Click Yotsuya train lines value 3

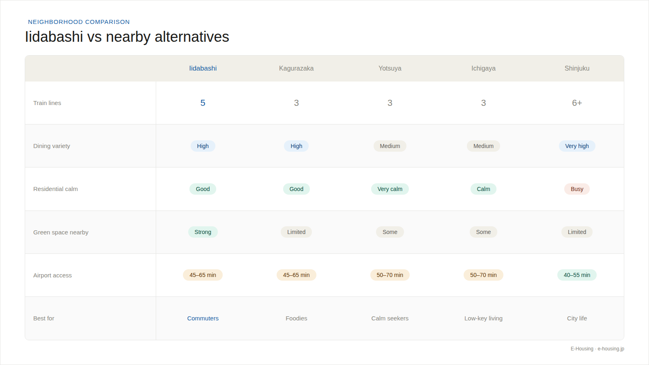coord(390,103)
